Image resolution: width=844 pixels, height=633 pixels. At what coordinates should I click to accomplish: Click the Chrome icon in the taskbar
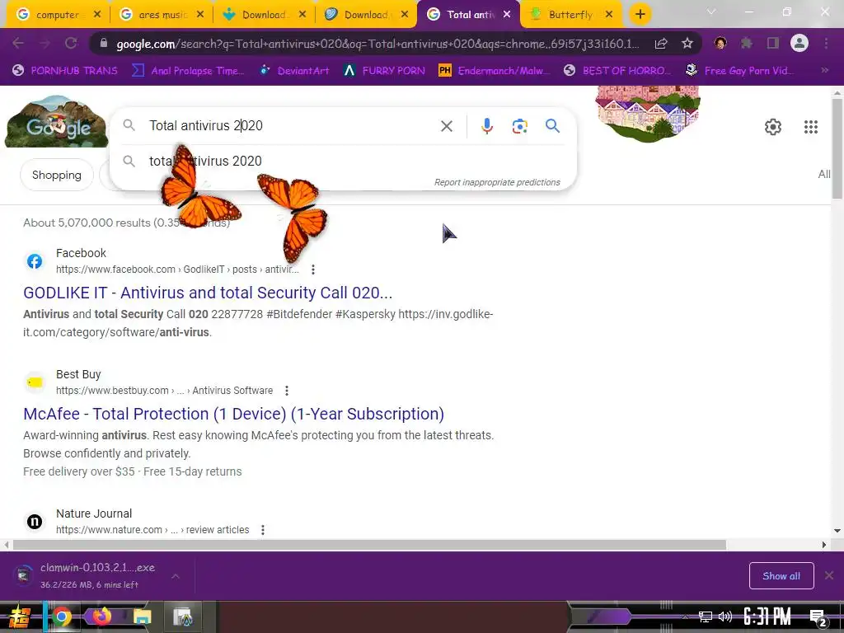[61, 617]
